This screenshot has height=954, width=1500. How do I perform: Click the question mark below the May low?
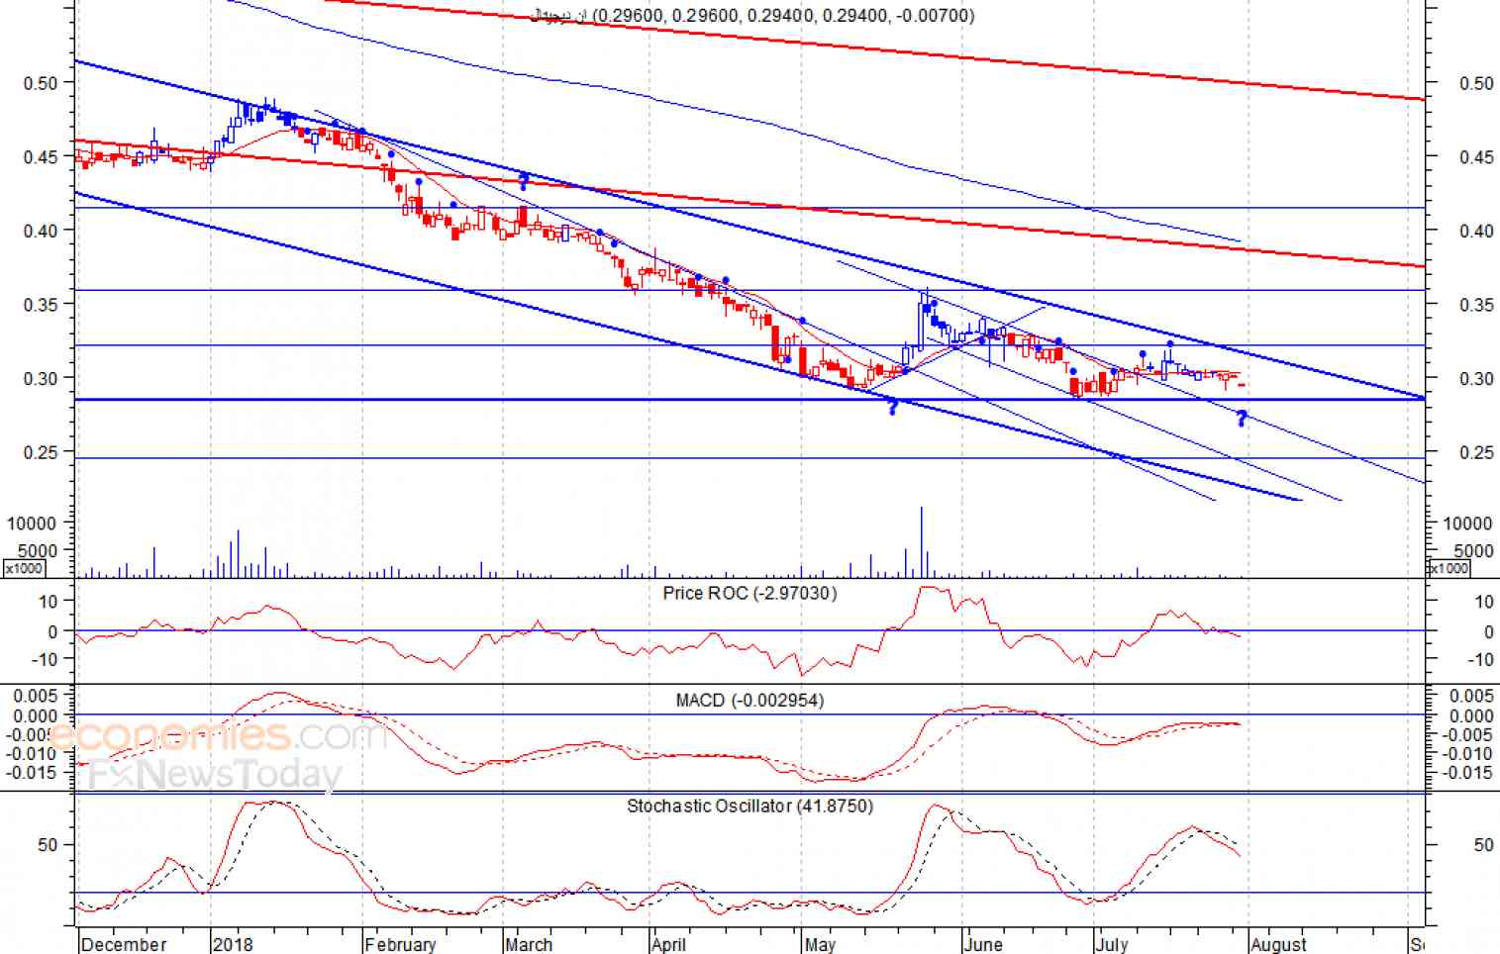(892, 406)
